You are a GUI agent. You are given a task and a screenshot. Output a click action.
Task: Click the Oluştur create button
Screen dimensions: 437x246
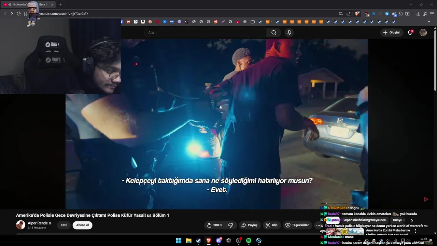tap(392, 32)
